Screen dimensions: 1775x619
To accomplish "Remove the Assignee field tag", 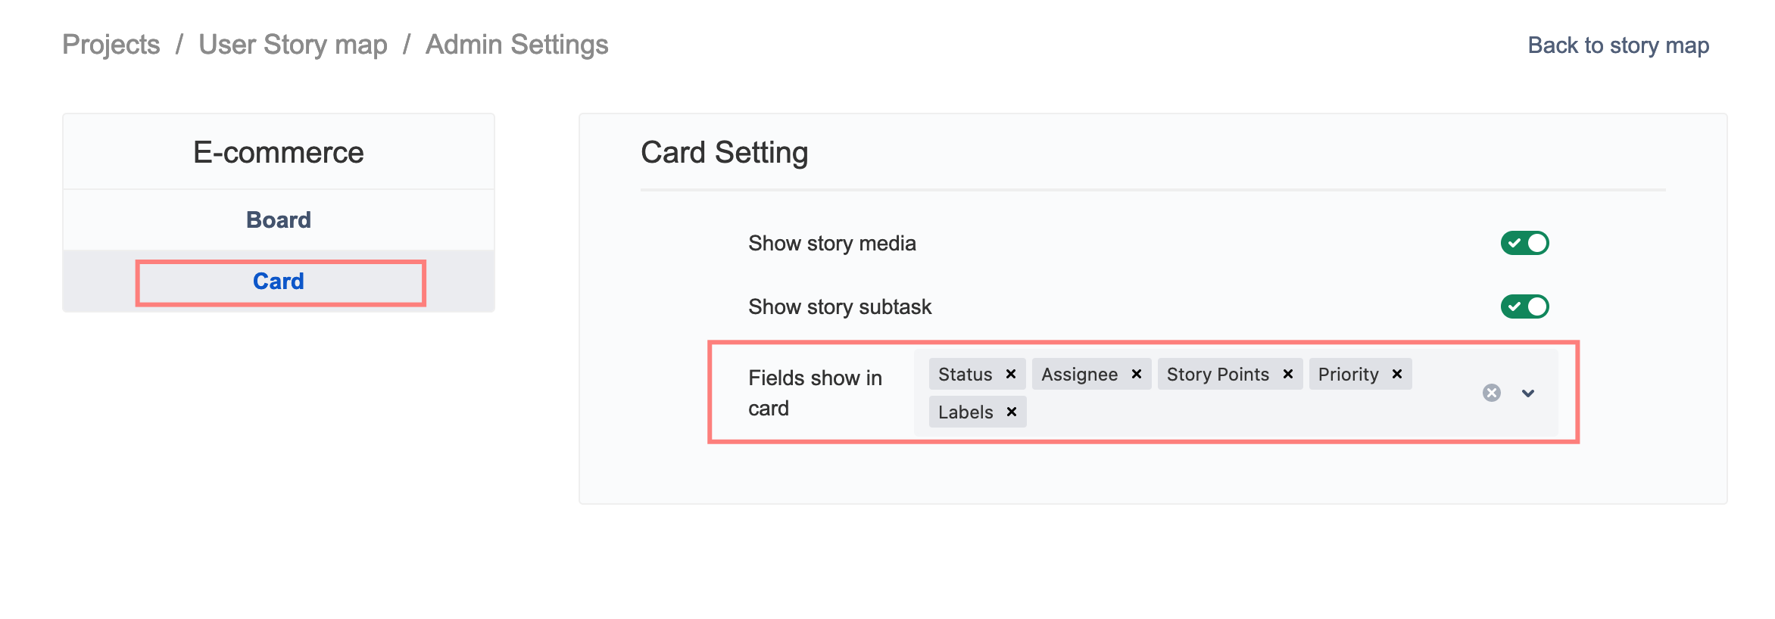I will coord(1136,375).
